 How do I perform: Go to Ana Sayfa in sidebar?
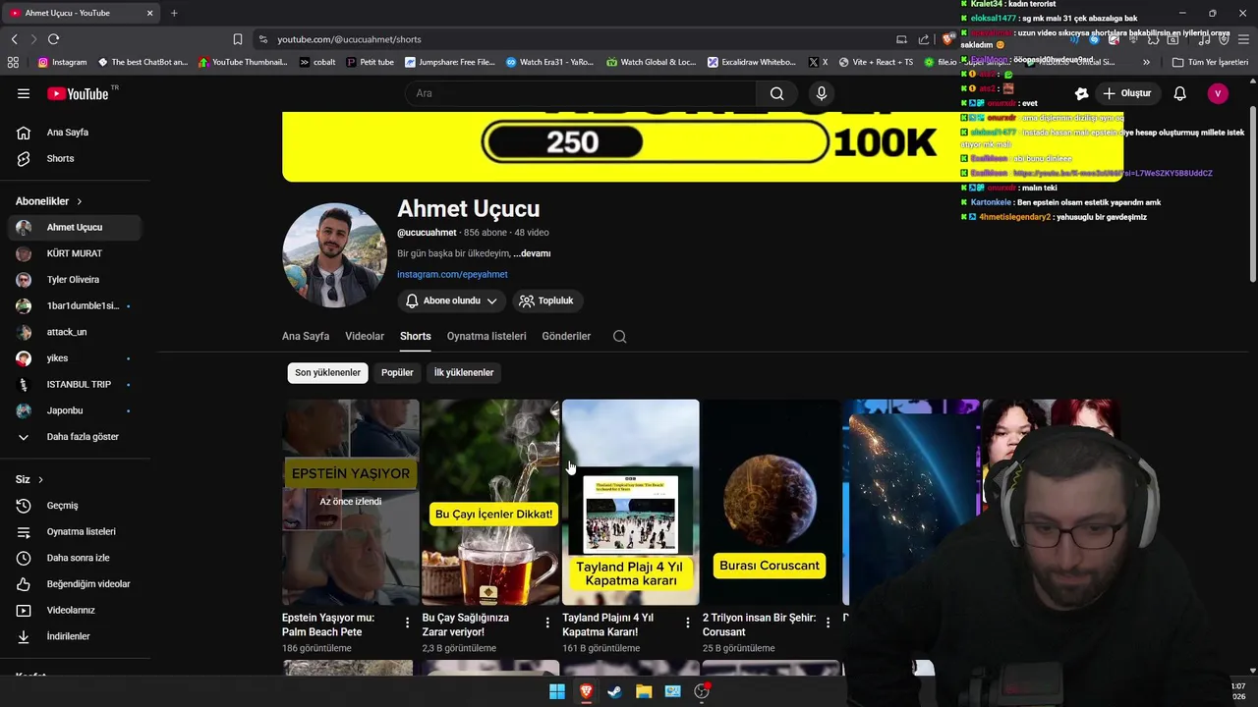[x=68, y=133]
